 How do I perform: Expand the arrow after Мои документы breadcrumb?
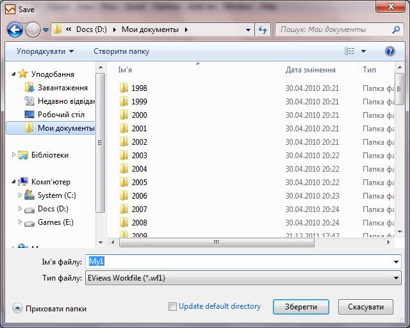coord(186,30)
